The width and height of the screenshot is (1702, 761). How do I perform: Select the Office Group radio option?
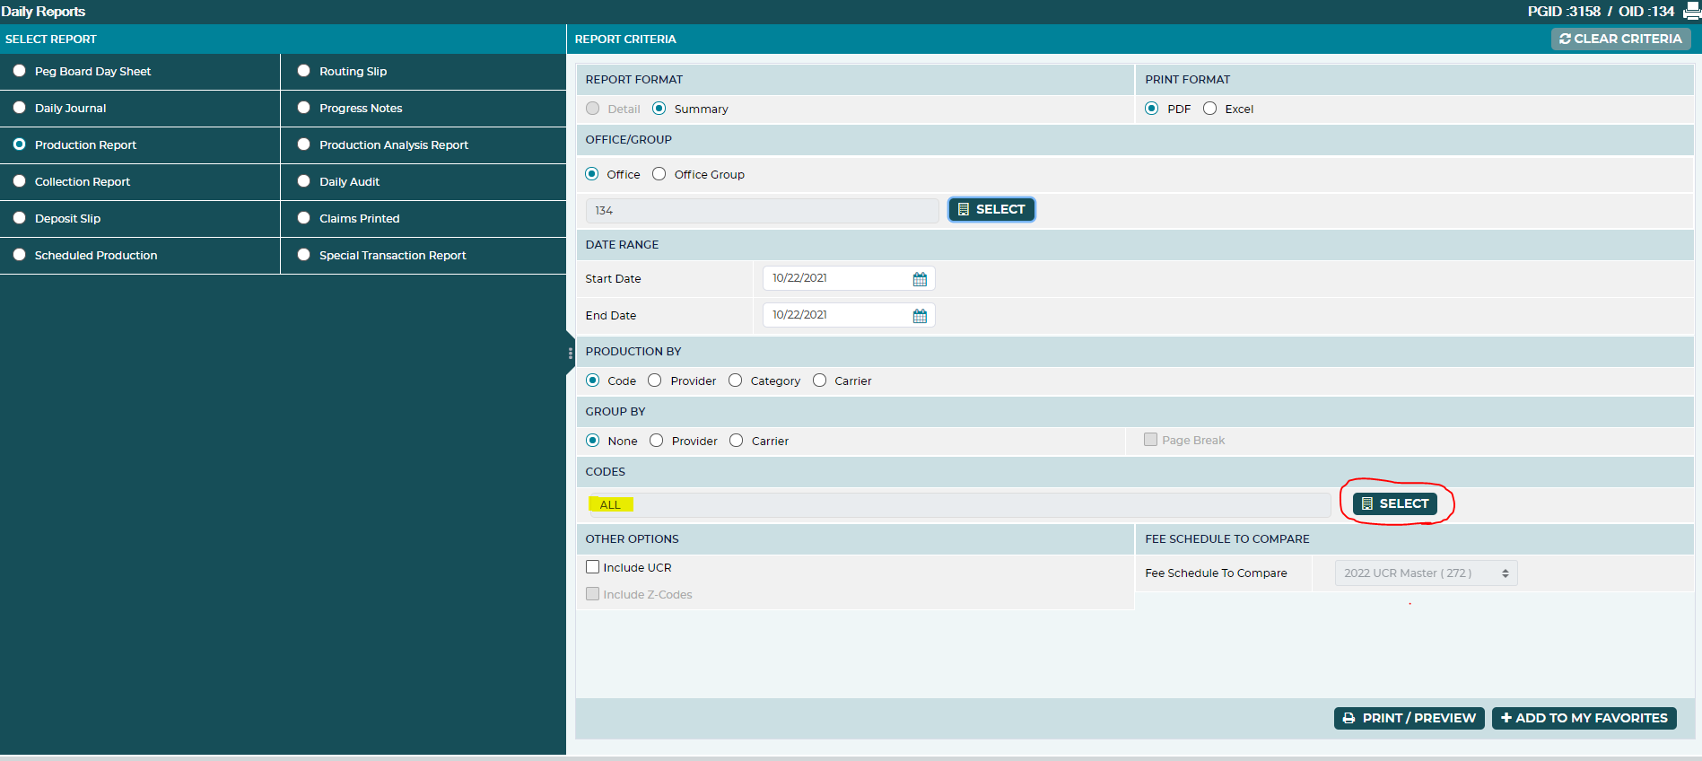(659, 174)
